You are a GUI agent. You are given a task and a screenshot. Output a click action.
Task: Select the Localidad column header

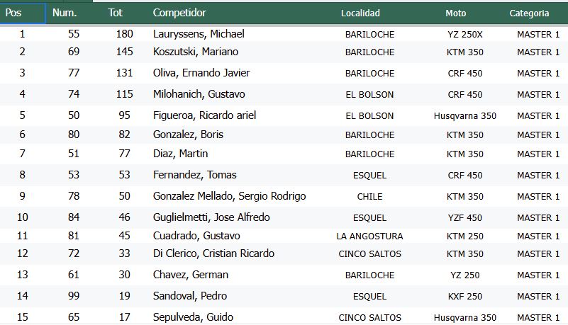coord(360,13)
